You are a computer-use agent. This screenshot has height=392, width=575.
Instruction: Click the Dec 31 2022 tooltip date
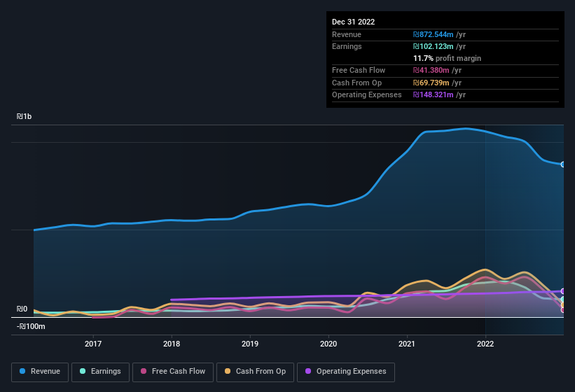pos(354,22)
